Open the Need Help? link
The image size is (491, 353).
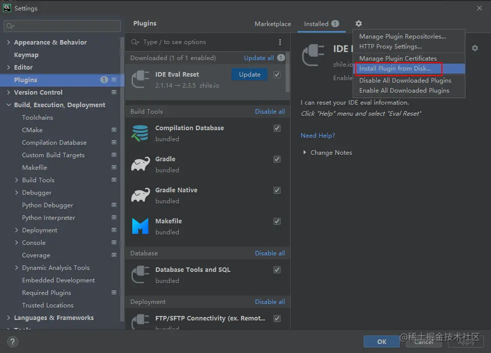318,136
